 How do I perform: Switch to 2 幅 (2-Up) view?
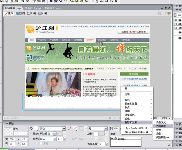(x=32, y=13)
